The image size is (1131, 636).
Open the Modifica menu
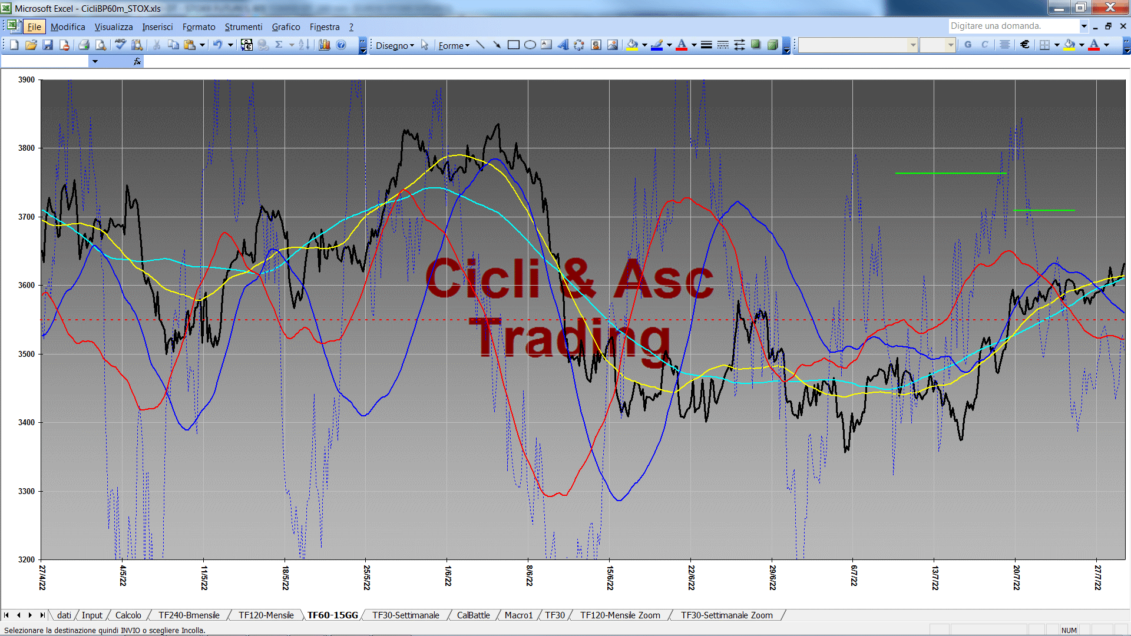pyautogui.click(x=68, y=26)
